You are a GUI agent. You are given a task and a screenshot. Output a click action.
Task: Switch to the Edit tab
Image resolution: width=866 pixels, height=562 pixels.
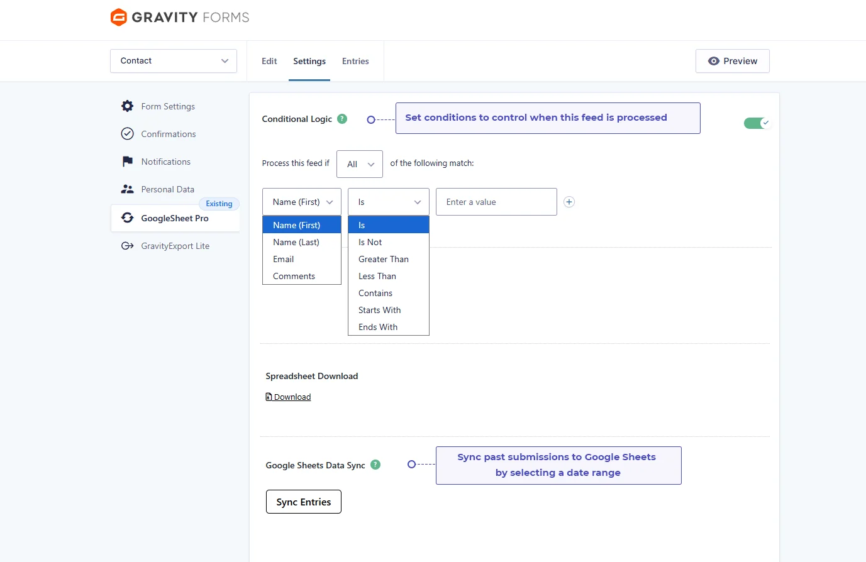pyautogui.click(x=269, y=61)
